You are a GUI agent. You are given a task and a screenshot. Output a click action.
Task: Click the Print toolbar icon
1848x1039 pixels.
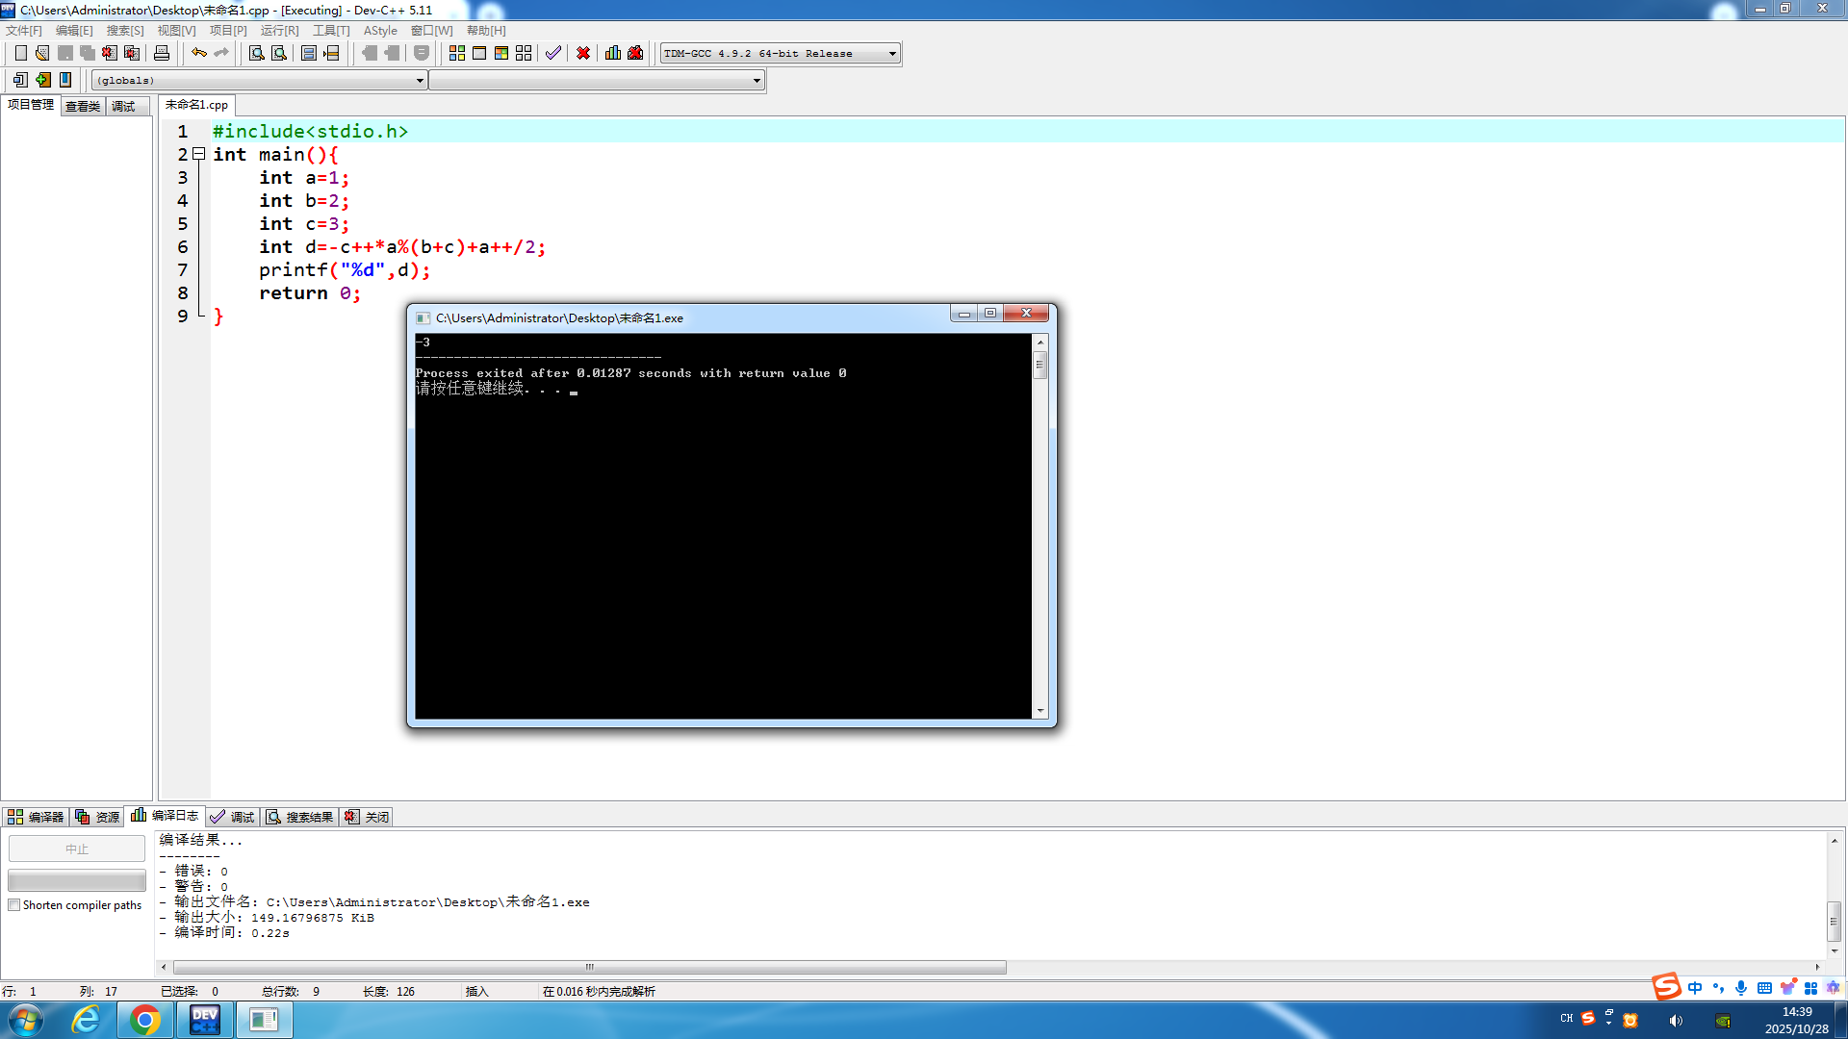(162, 53)
